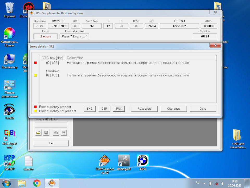Viewport: 250px width, 188px height.
Task: Click Close in Errors details dialog
Action: click(x=203, y=109)
